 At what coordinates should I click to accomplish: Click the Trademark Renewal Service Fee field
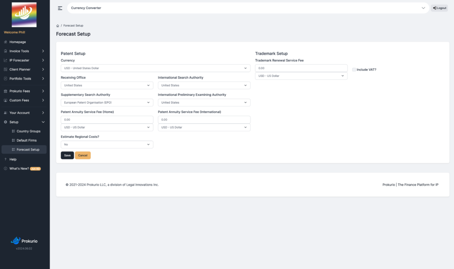301,68
